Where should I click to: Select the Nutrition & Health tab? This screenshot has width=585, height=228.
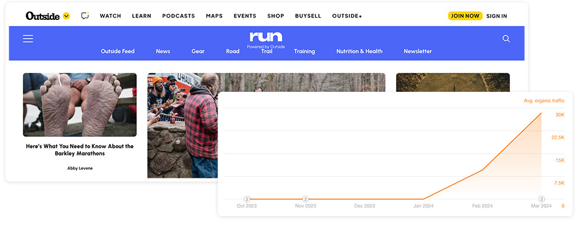[359, 51]
